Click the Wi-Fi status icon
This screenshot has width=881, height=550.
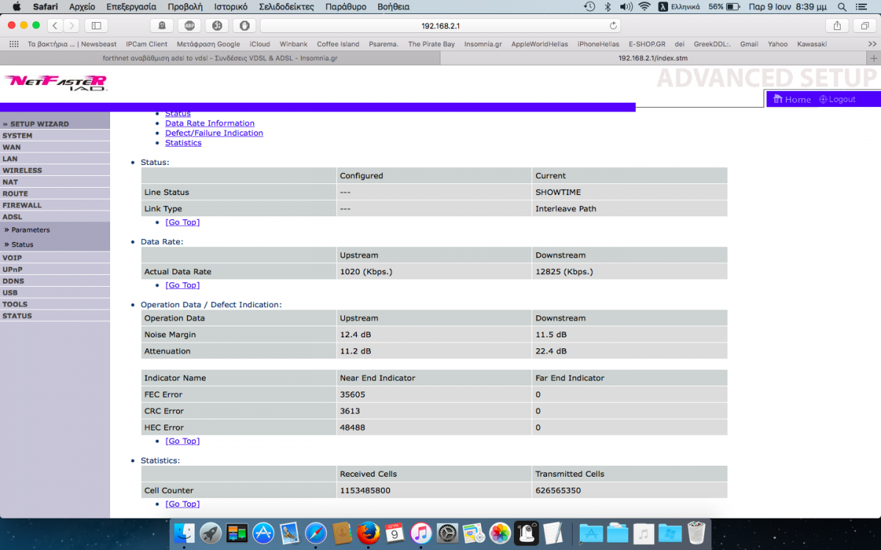click(x=645, y=7)
